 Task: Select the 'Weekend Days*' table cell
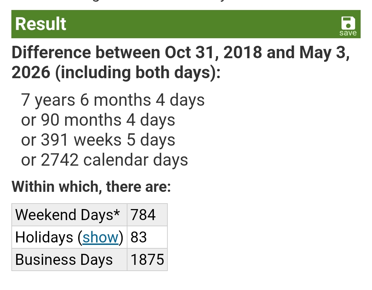pos(70,215)
